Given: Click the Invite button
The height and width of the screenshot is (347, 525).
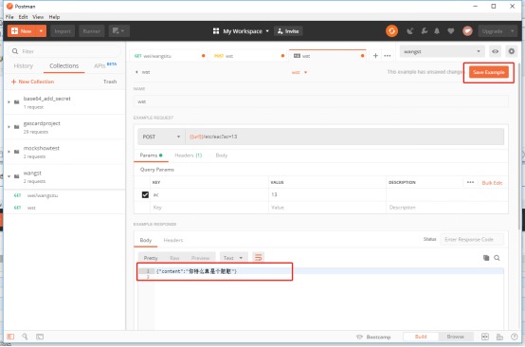Looking at the screenshot, I should (288, 31).
